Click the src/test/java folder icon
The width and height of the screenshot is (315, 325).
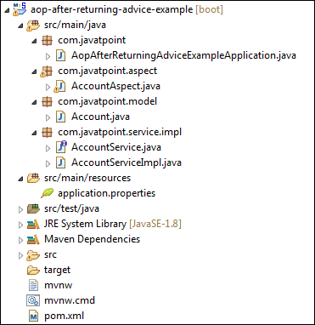[33, 208]
